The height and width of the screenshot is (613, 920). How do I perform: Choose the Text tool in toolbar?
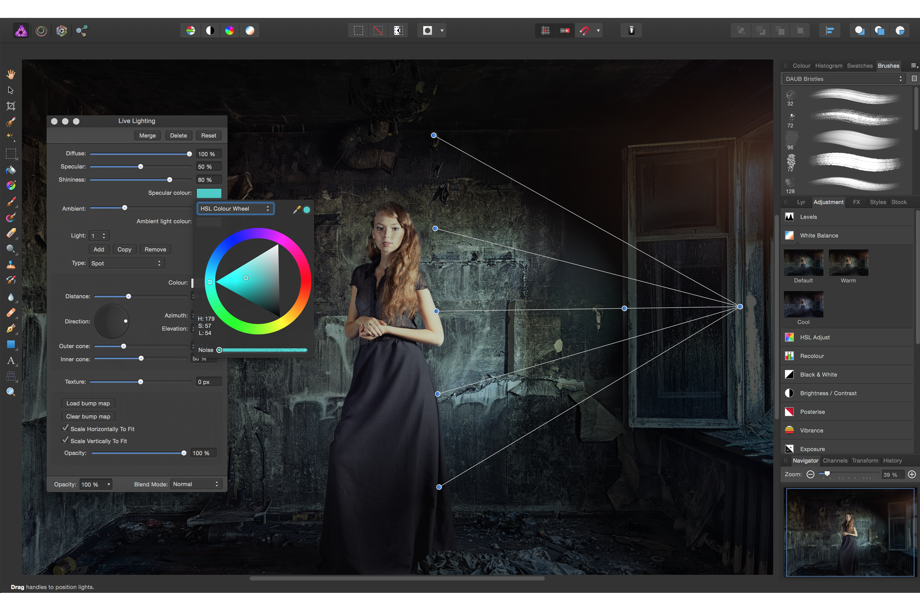coord(11,361)
